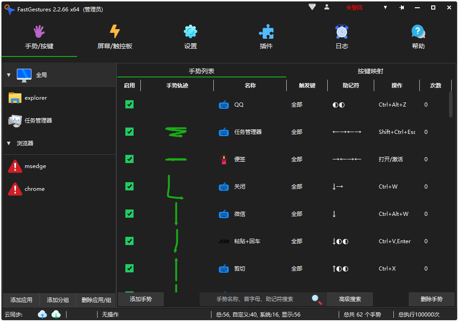Disable the QQ gesture checkbox
459x322 pixels.
coord(129,104)
